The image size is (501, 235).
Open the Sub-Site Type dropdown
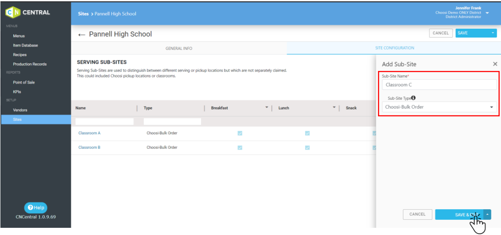click(x=439, y=107)
